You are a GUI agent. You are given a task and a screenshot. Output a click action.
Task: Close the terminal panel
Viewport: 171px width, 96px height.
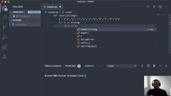click(x=166, y=66)
